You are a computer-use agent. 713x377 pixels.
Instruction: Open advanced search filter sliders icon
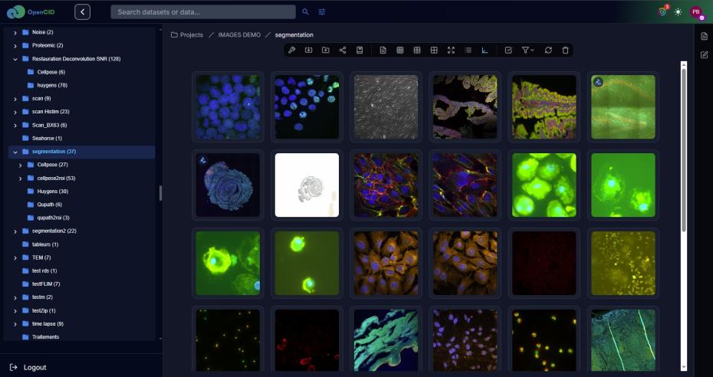click(x=322, y=11)
